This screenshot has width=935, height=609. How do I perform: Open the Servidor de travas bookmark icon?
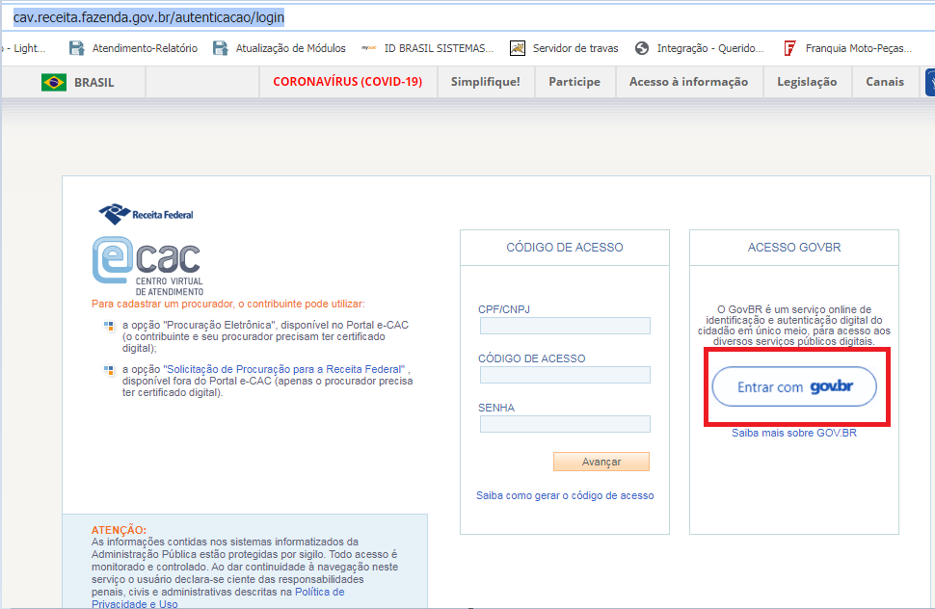[518, 48]
